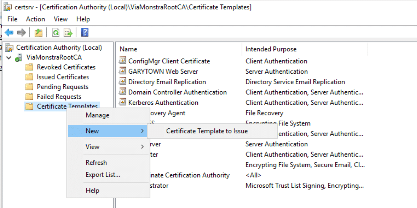Select the ConfigMgr Client Certificate template icon
Image resolution: width=417 pixels, height=208 pixels.
point(122,61)
